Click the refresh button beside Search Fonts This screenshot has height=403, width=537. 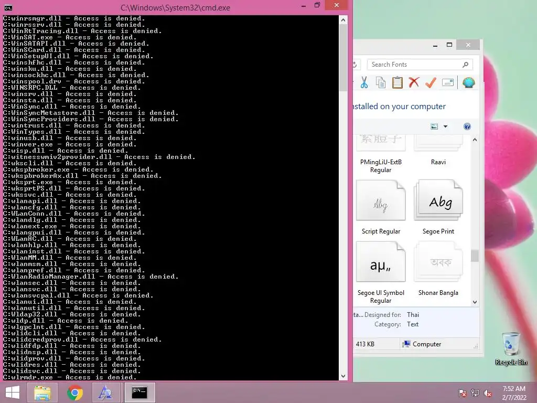click(355, 65)
